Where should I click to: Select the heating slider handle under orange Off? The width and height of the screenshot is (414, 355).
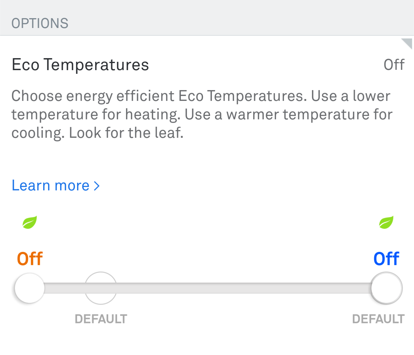(30, 288)
